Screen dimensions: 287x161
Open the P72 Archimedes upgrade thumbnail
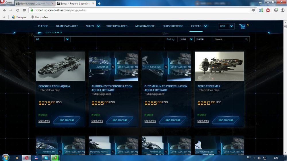point(219,146)
